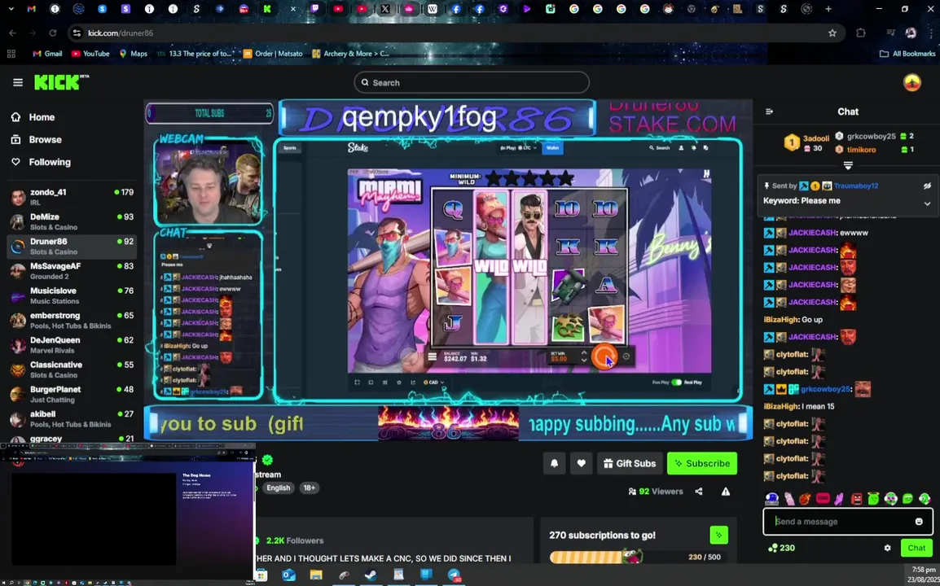Click the Twitch browser tab

314,9
